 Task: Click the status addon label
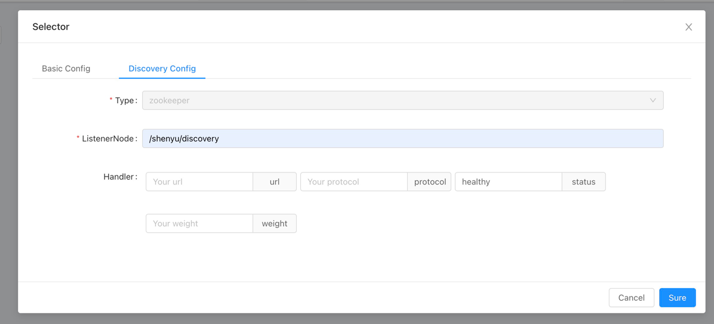[583, 182]
